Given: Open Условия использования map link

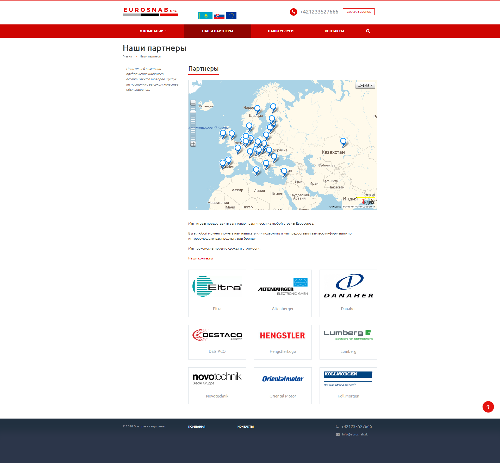Looking at the screenshot, I should coord(359,207).
